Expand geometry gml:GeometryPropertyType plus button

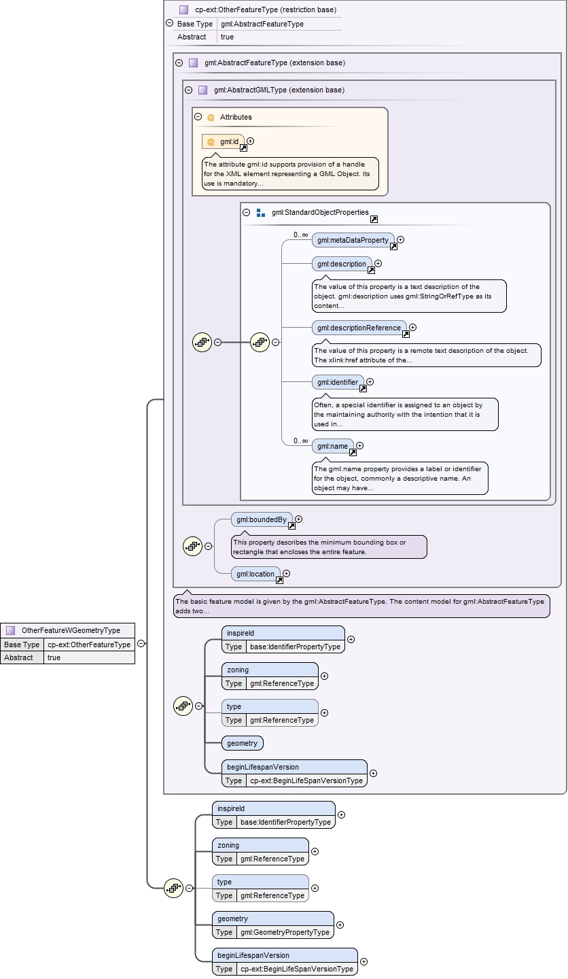point(340,925)
